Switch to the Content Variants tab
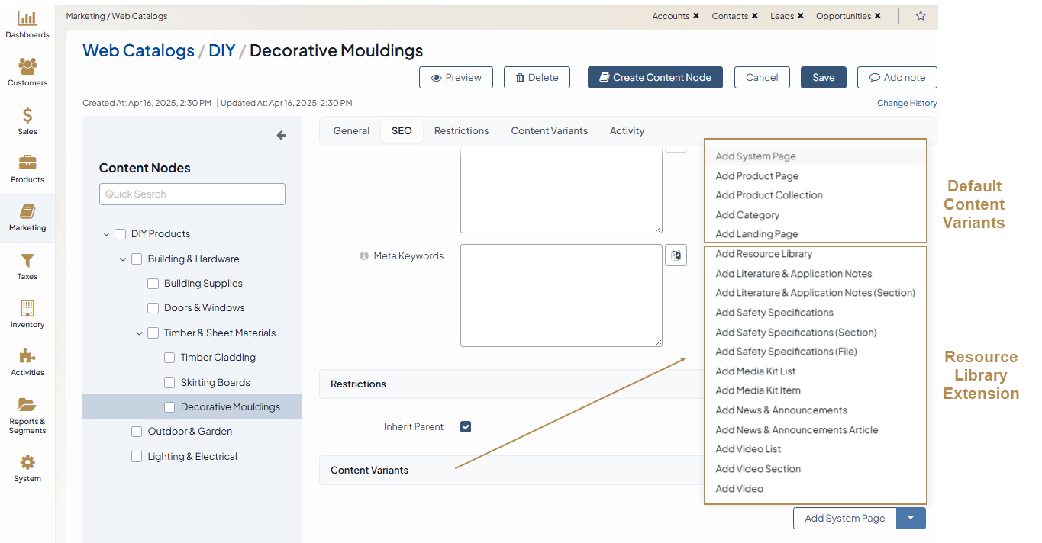 pyautogui.click(x=549, y=131)
